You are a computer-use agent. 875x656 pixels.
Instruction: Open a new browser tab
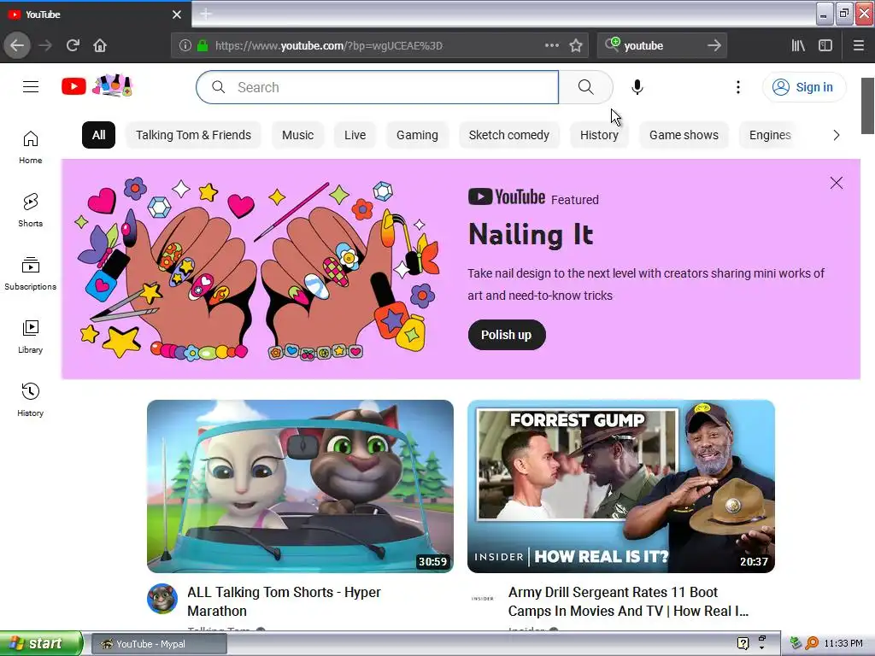(x=206, y=14)
